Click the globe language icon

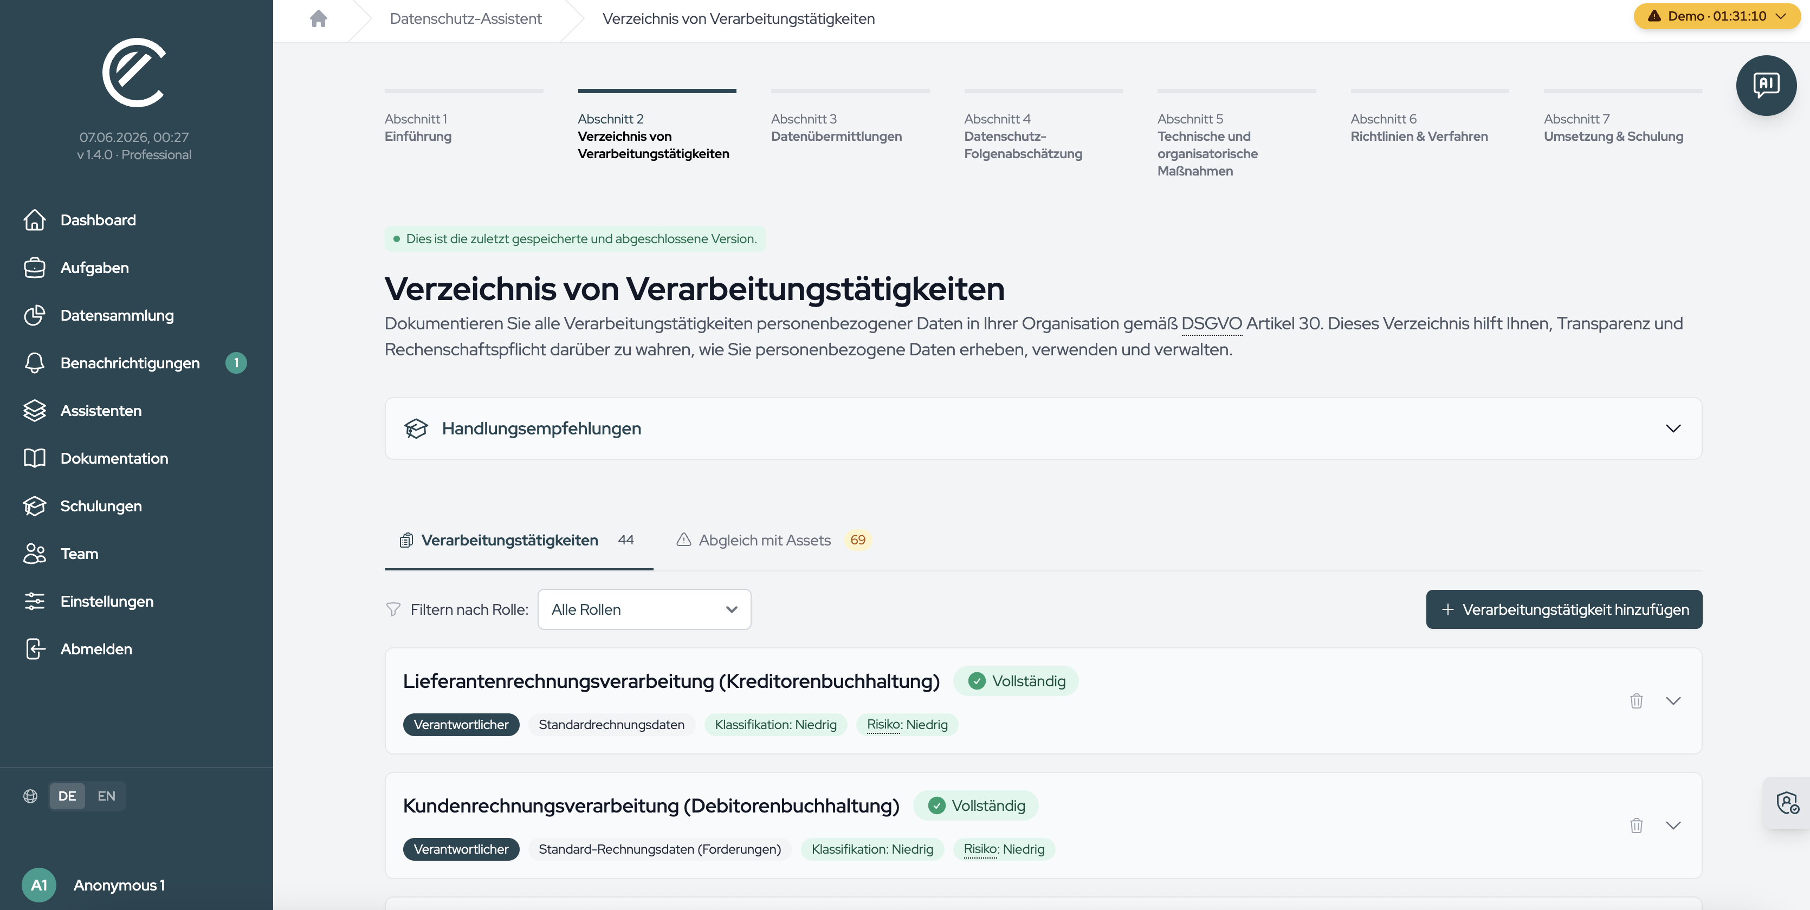pos(30,796)
